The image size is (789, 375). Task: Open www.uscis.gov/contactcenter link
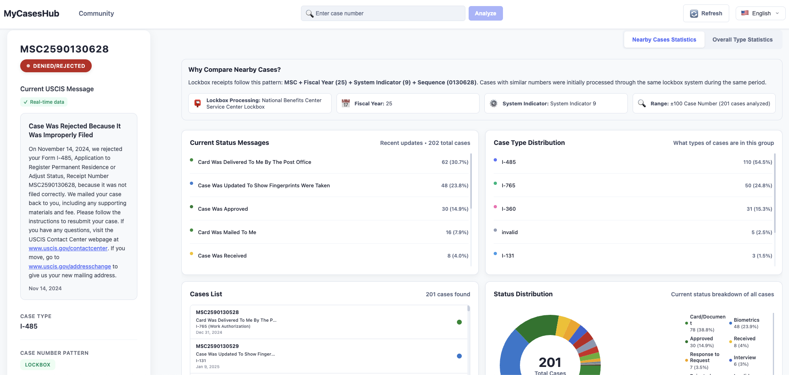(x=68, y=248)
